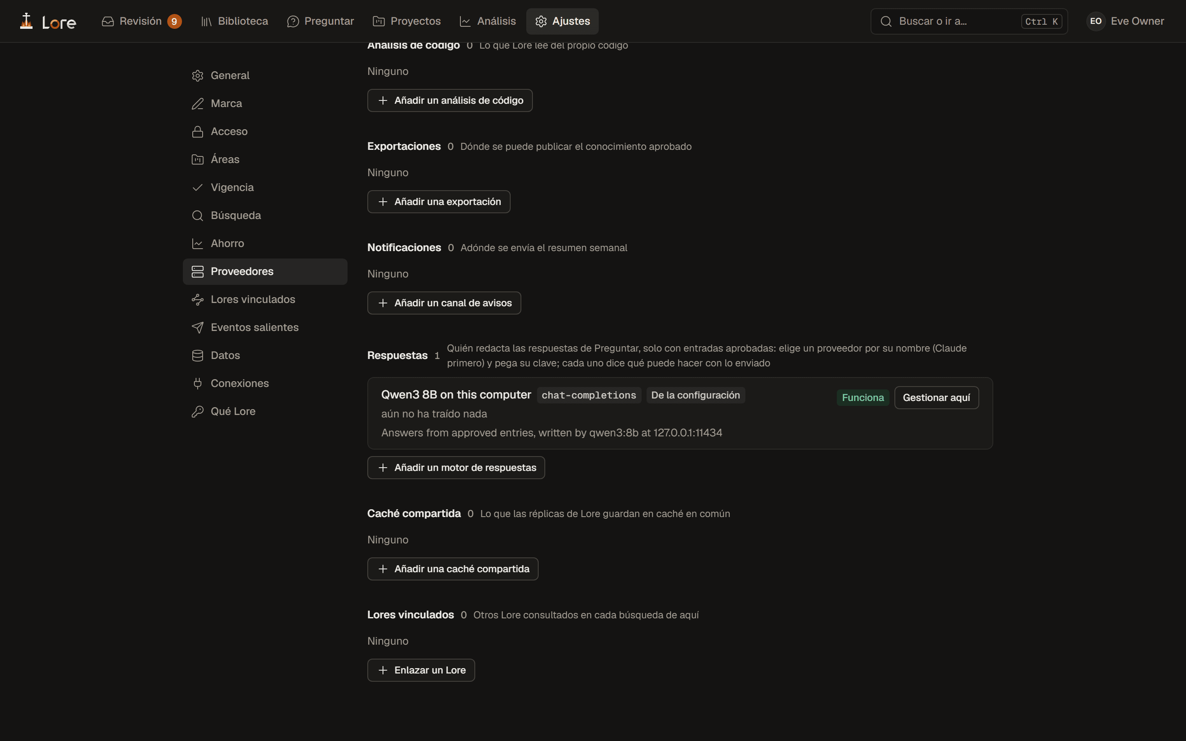1186x741 pixels.
Task: Click the Marca pencil icon
Action: 198,103
